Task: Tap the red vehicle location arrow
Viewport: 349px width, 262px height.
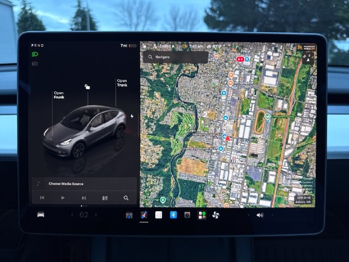Action: (x=227, y=138)
